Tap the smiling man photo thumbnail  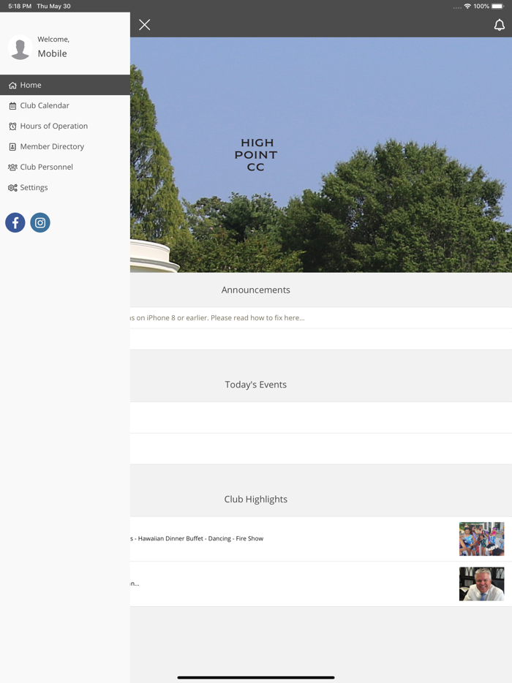tap(481, 584)
